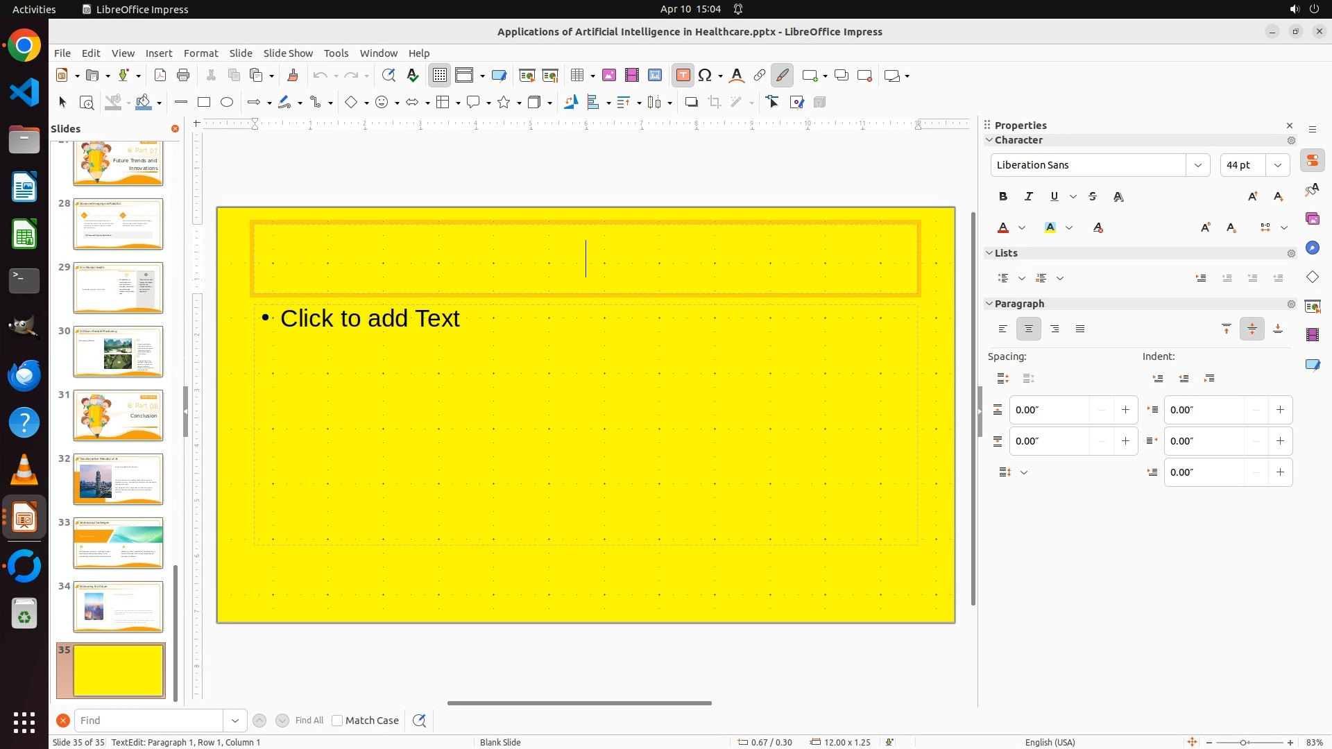The image size is (1332, 749).
Task: Select slide 32 thumbnail in Slides panel
Action: click(x=118, y=479)
